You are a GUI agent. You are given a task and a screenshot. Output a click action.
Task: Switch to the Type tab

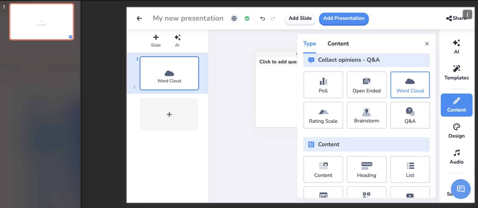click(309, 44)
